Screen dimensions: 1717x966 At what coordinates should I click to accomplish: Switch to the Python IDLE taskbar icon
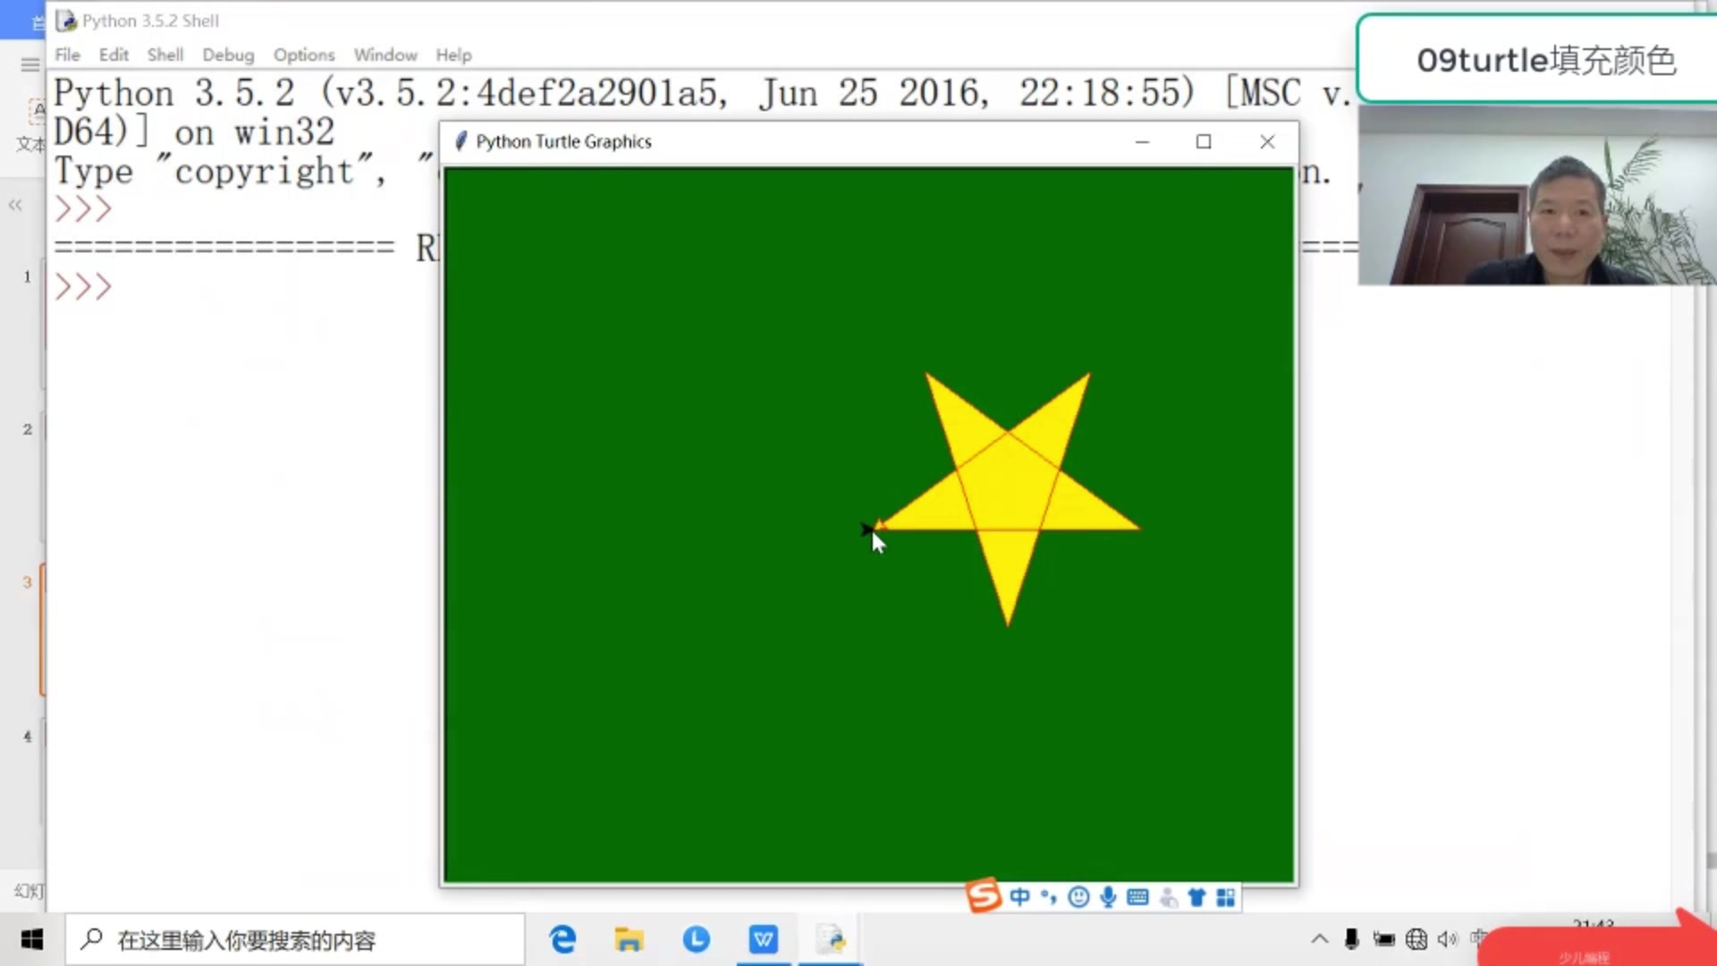[x=831, y=939]
